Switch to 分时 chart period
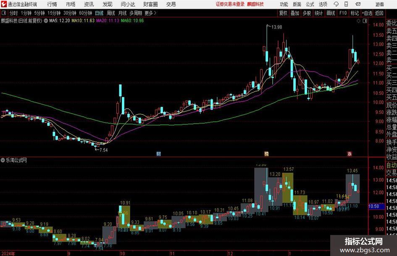The height and width of the screenshot is (256, 397). (13, 13)
